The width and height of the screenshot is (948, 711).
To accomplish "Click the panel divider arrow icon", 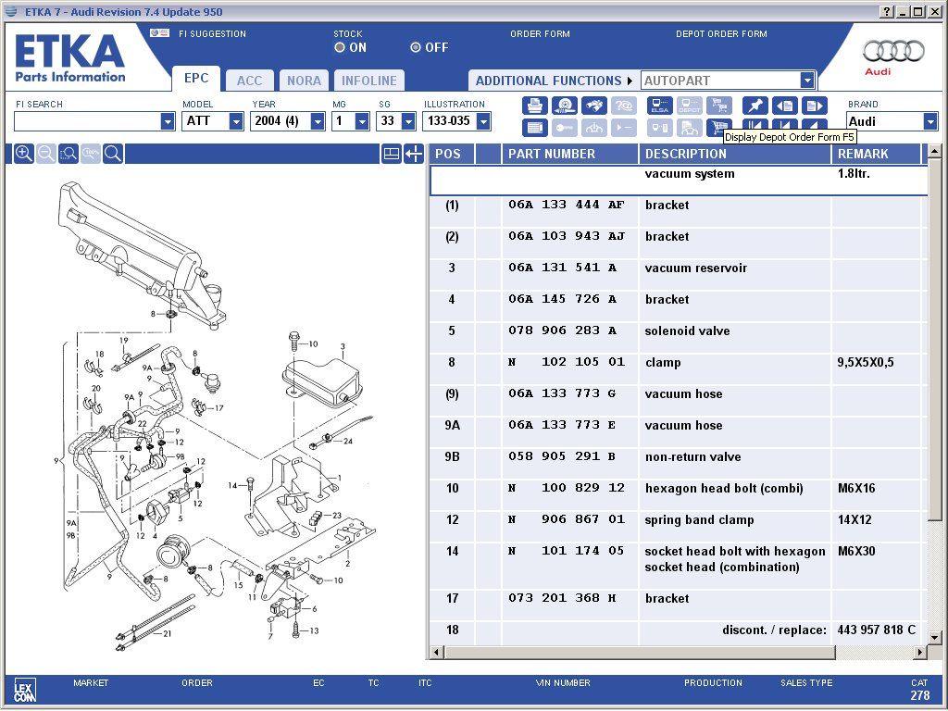I will pos(414,154).
